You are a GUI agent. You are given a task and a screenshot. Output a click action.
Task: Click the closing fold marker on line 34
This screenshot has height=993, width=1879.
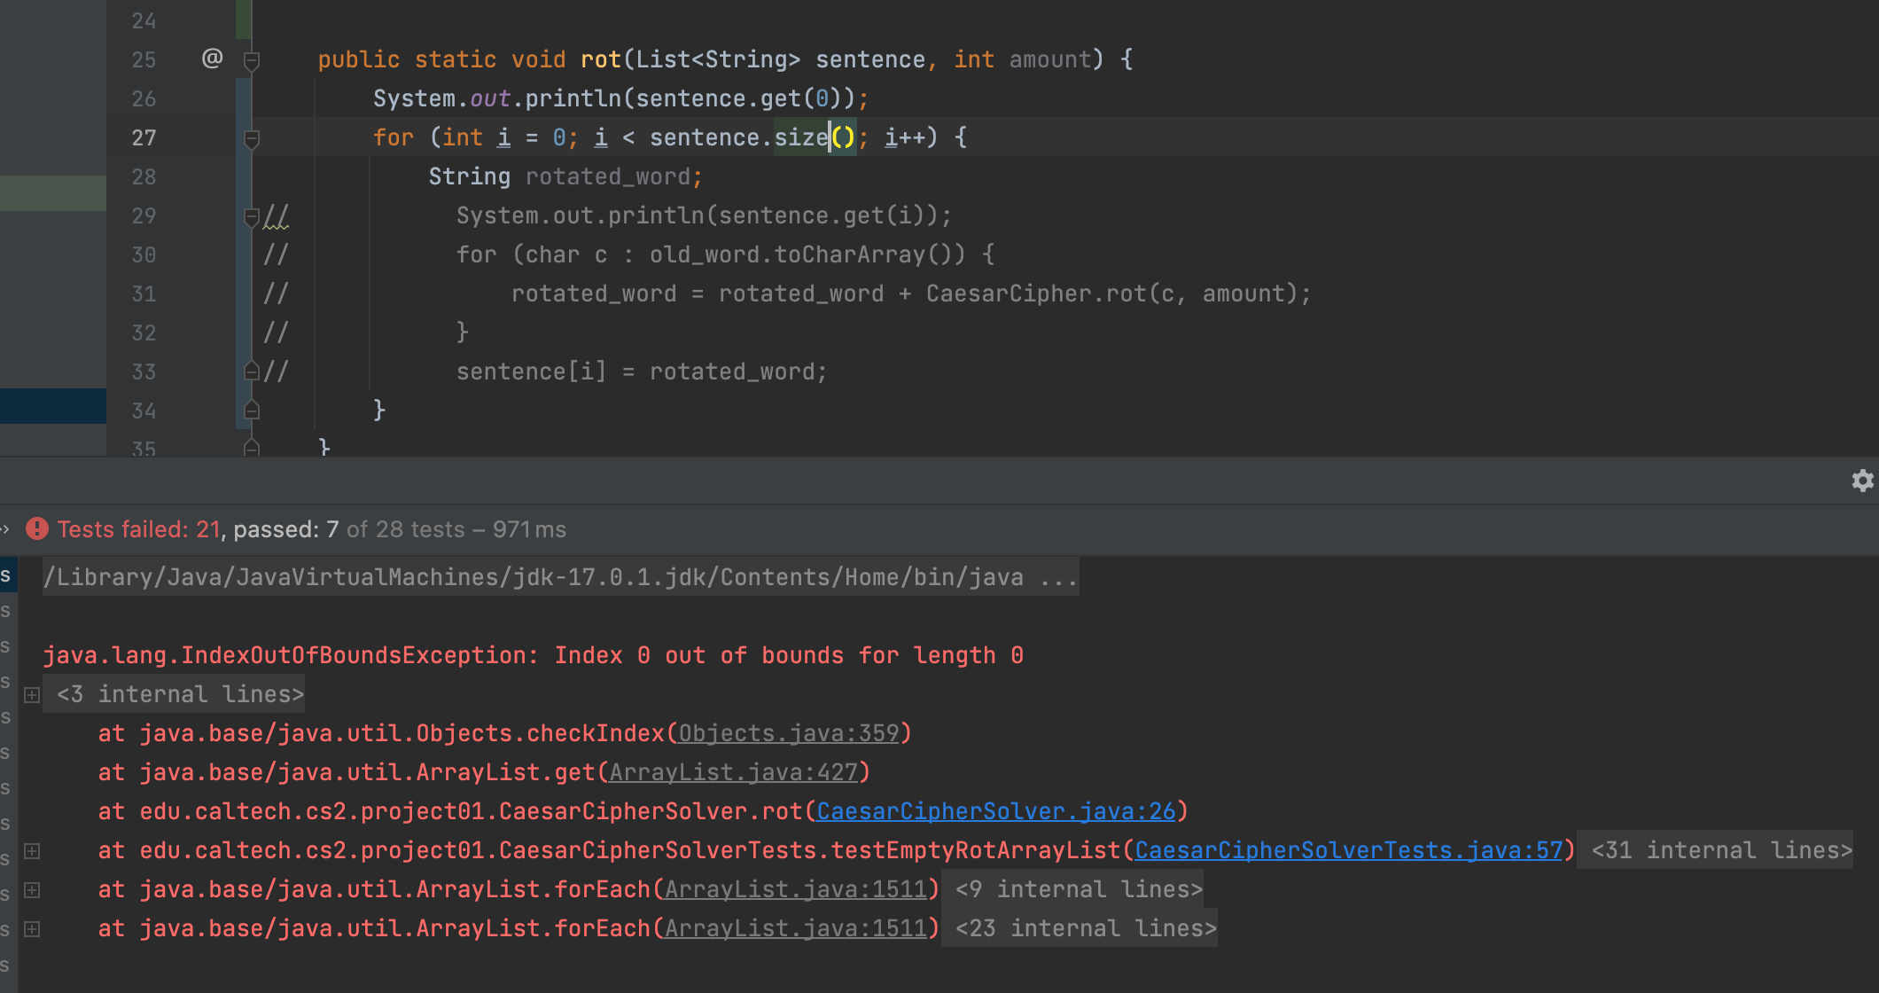[x=252, y=410]
